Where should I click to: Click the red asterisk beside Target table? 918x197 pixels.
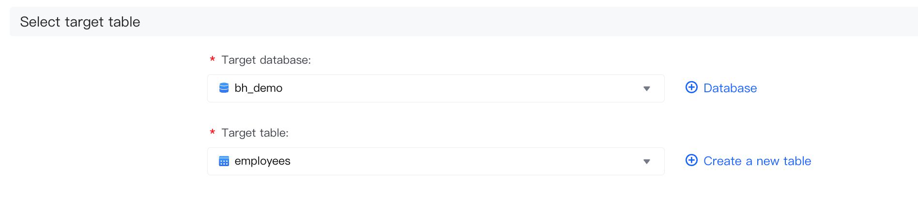pos(212,132)
